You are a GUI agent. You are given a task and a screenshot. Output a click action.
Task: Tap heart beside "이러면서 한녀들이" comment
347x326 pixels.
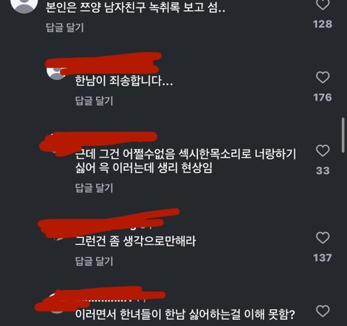[322, 311]
